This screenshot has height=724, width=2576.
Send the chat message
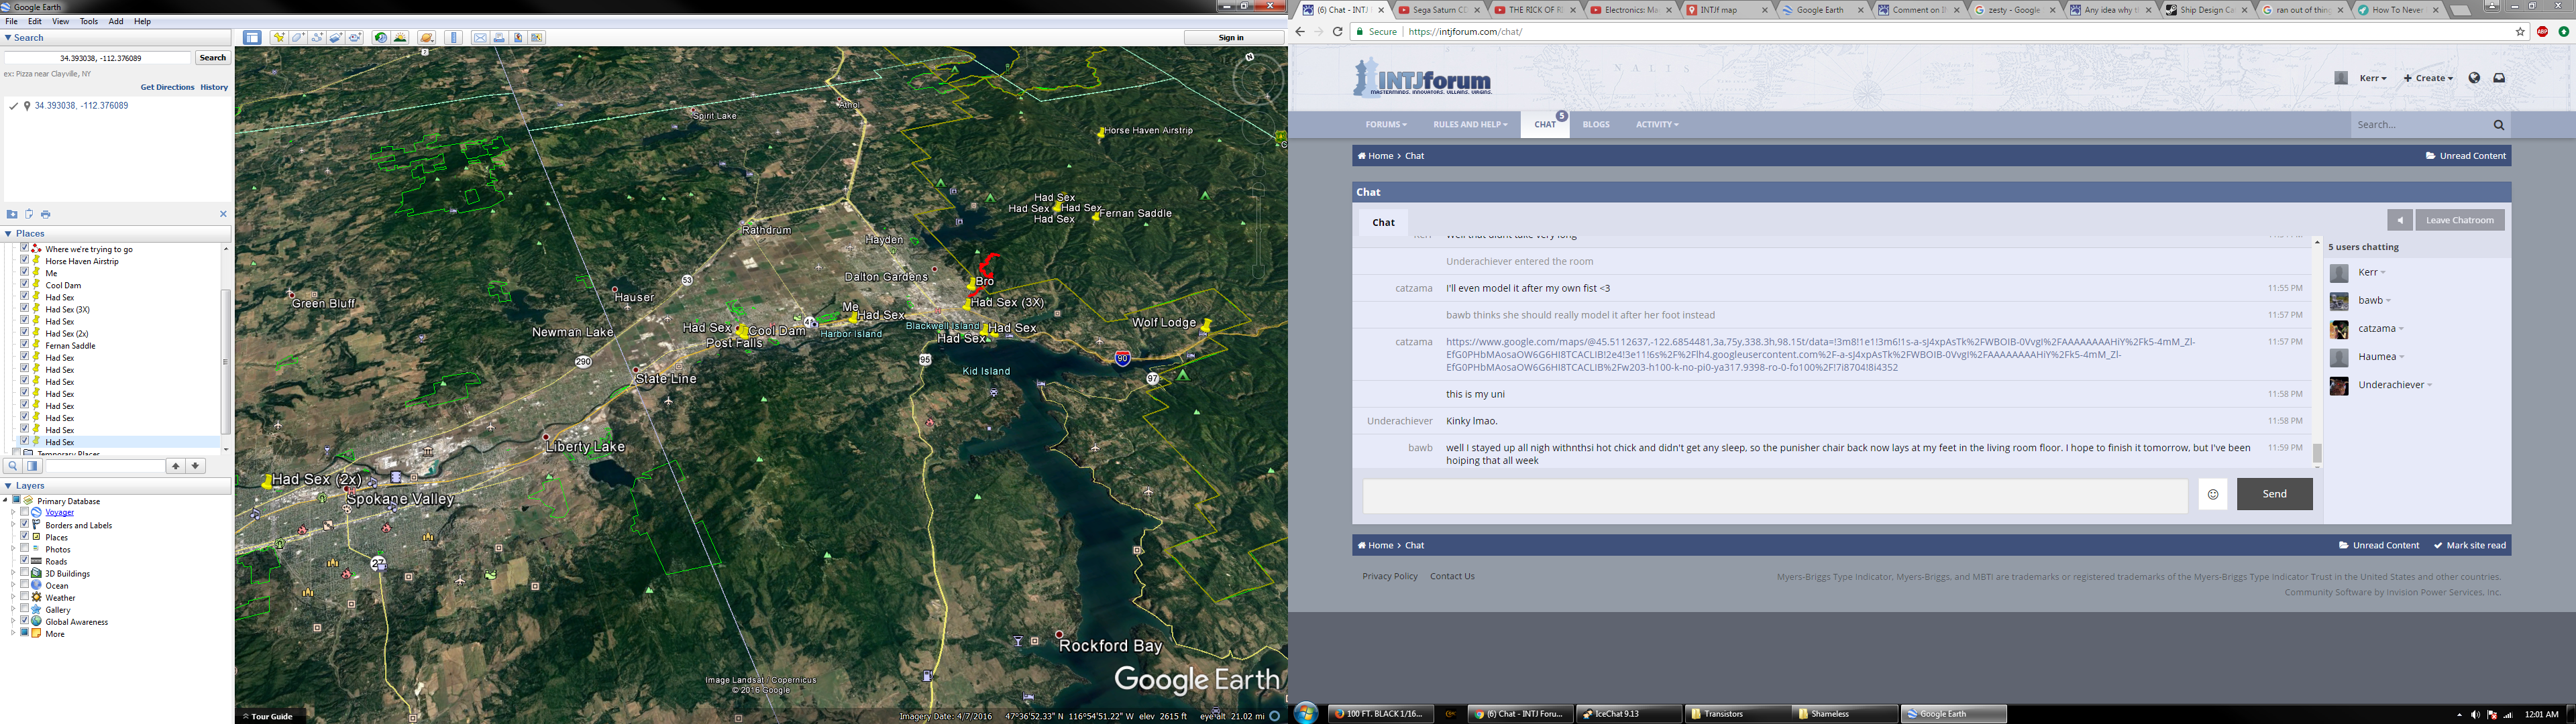point(2274,494)
